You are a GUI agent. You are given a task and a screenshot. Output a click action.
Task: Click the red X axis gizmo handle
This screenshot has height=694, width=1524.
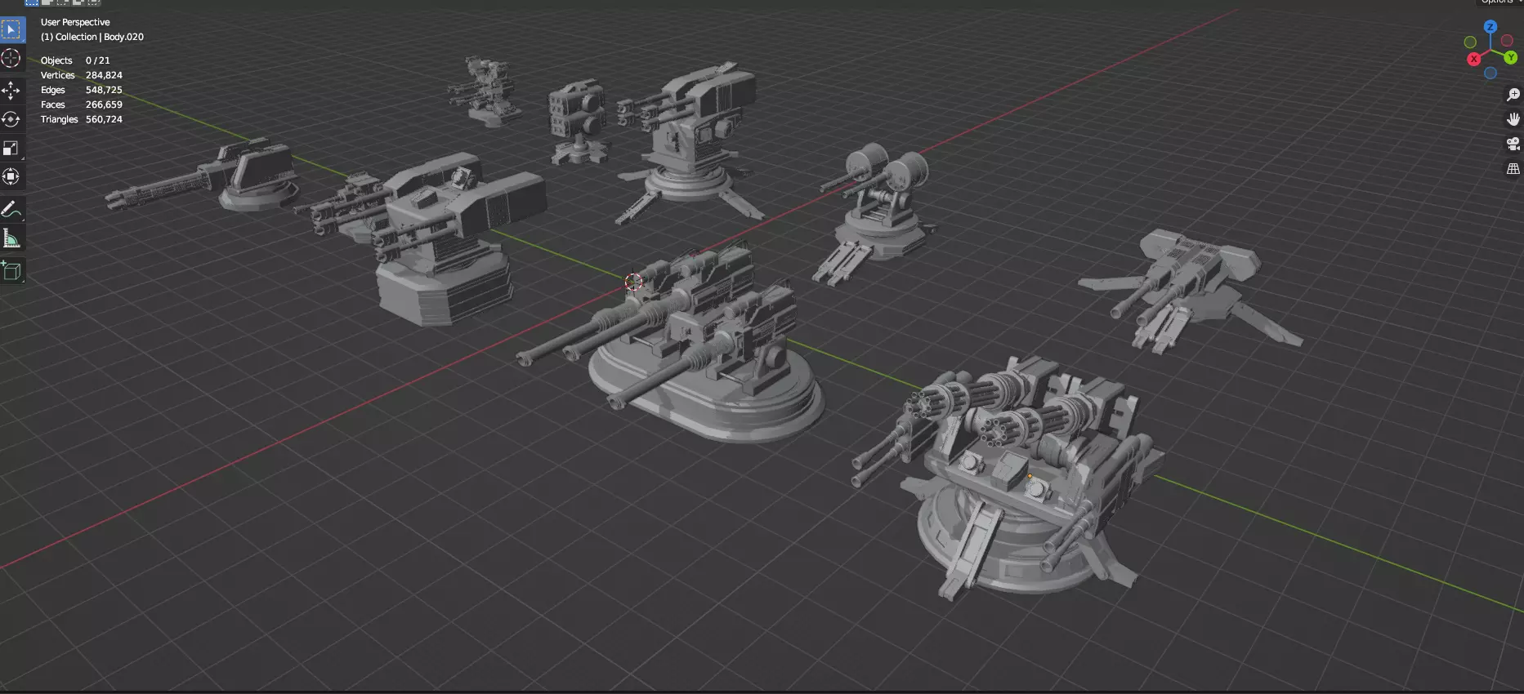point(1474,59)
